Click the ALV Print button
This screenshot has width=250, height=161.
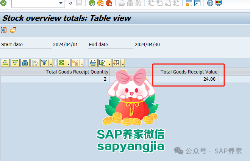click(93, 63)
